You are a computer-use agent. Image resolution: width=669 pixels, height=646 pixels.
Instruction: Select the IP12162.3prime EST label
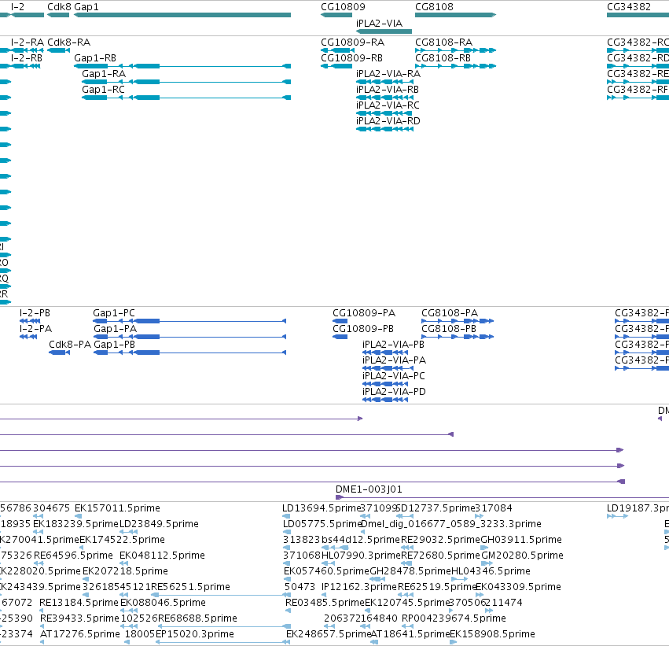(x=359, y=587)
